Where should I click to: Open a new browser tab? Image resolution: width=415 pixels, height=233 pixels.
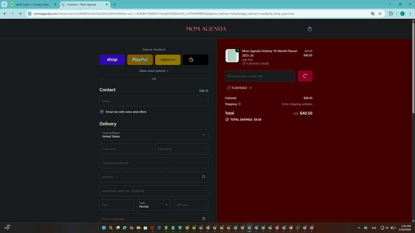[x=115, y=4]
